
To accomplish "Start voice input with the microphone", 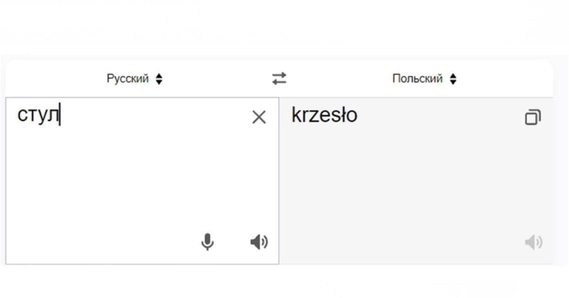I will [x=207, y=242].
